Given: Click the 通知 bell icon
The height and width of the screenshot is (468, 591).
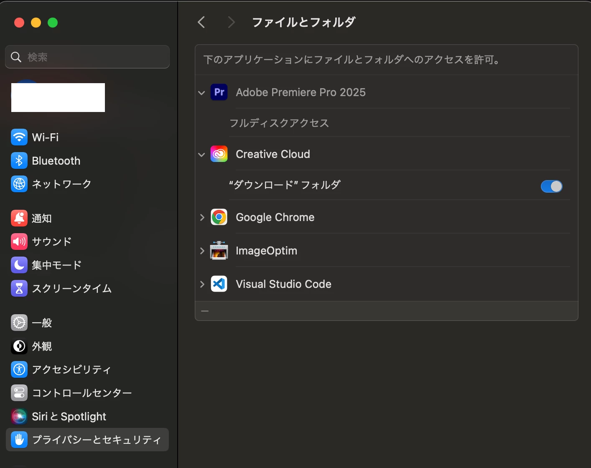Looking at the screenshot, I should coord(19,218).
